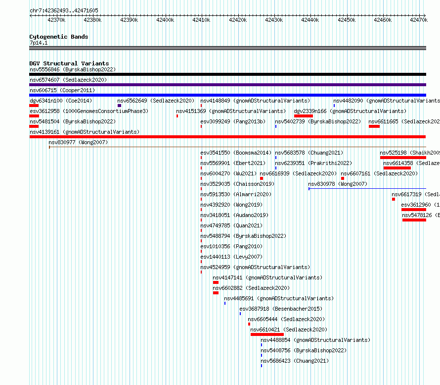
Task: Click the nsv6004270 (Wu2021) label
Action: click(228, 173)
